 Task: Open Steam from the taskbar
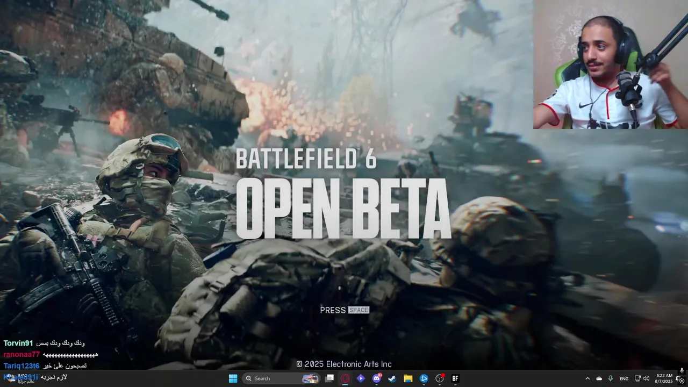coord(392,378)
